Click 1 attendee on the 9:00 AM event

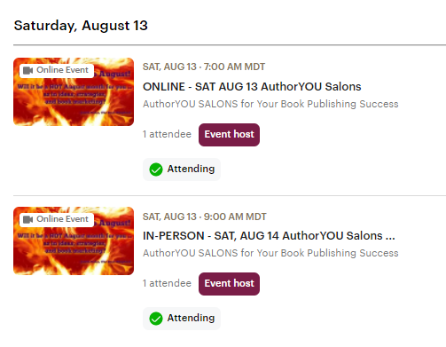coord(167,283)
